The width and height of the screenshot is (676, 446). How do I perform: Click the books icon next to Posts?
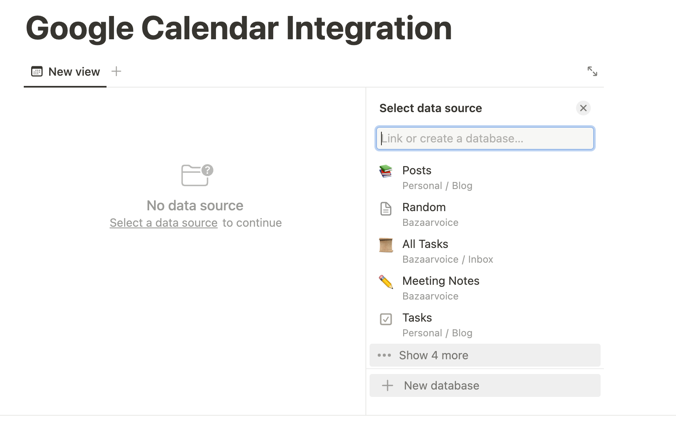coord(386,171)
